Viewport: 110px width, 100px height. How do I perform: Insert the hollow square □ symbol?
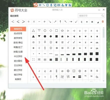(57, 31)
